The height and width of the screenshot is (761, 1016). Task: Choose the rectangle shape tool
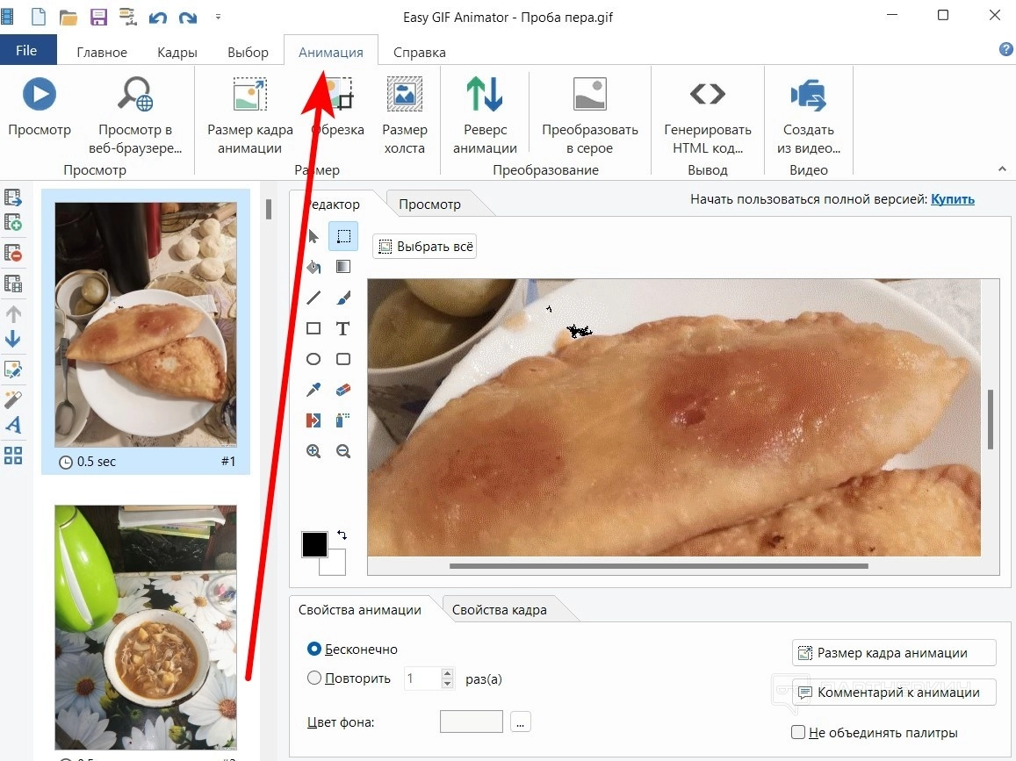click(x=313, y=328)
